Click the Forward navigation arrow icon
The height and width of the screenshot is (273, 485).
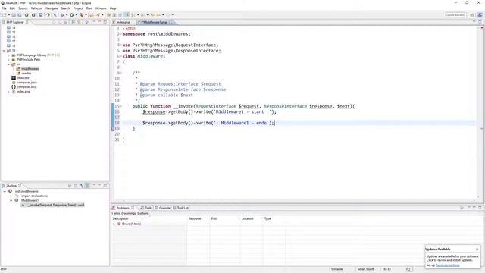click(x=168, y=15)
